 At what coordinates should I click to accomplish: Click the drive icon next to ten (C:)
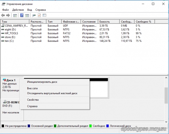pyautogui.click(x=3, y=41)
